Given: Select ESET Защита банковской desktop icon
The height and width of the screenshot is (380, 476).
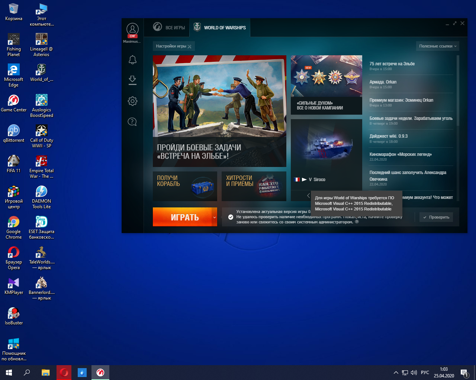Looking at the screenshot, I should [42, 227].
